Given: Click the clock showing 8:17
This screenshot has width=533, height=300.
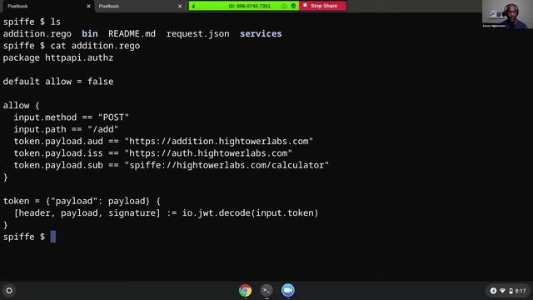Looking at the screenshot, I should coord(520,291).
